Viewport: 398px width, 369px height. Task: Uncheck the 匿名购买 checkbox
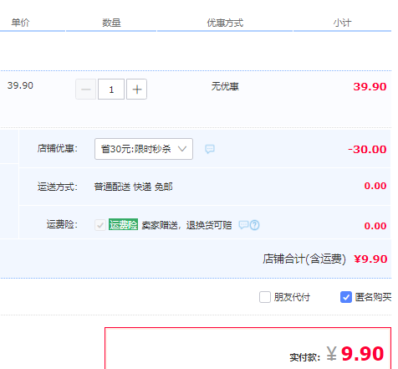pyautogui.click(x=346, y=297)
